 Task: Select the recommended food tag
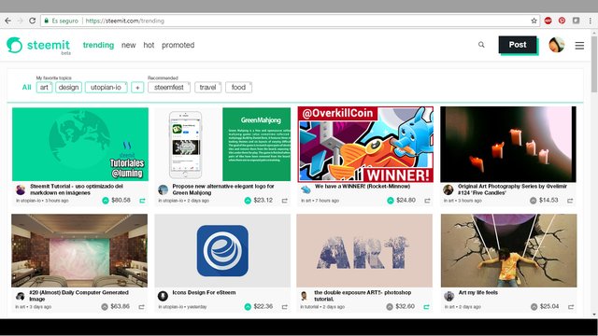click(x=238, y=87)
